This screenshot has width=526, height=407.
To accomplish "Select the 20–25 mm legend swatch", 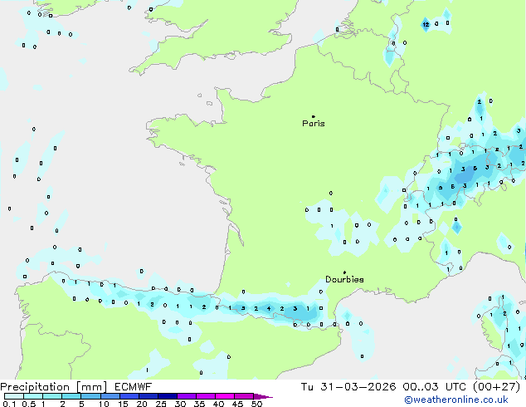I will pyautogui.click(x=148, y=396).
